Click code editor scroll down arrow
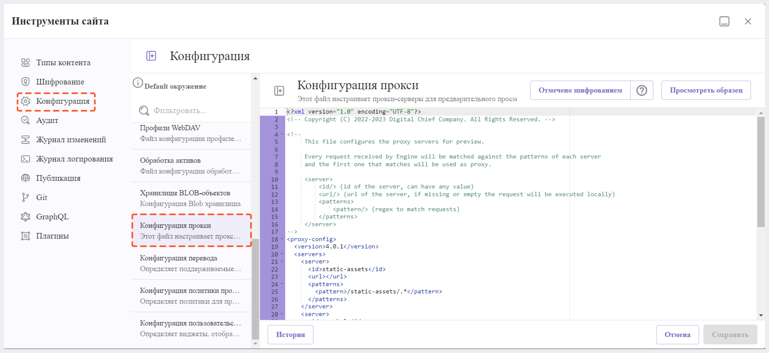The image size is (769, 353). point(761,315)
